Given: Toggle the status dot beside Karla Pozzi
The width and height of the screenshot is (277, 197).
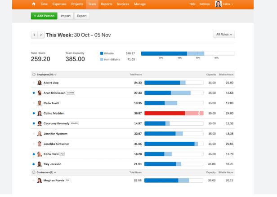Looking at the screenshot, I should (x=34, y=154).
